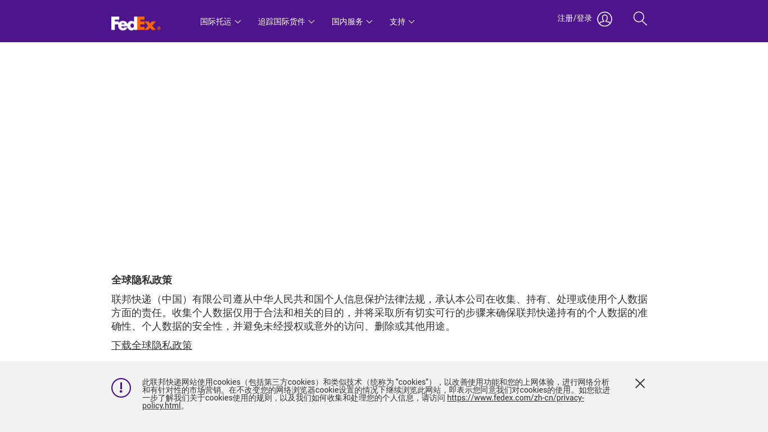Click the paragraph beginning 联邦快递（中国）有限公司

click(x=380, y=313)
